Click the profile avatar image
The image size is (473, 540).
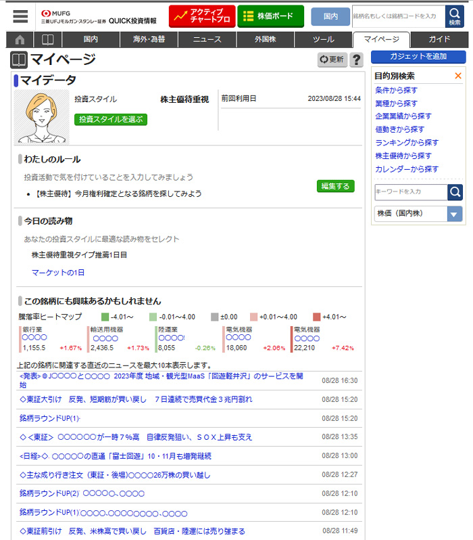(42, 117)
